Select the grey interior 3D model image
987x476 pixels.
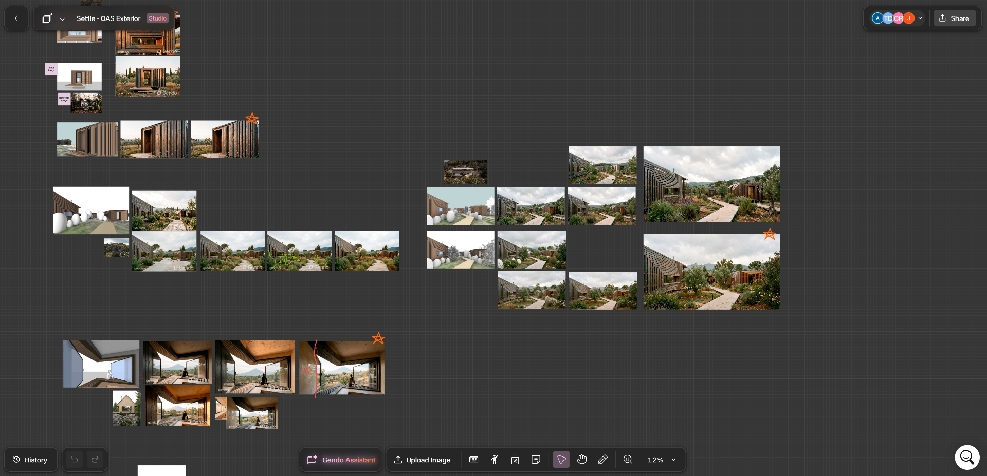(x=101, y=364)
